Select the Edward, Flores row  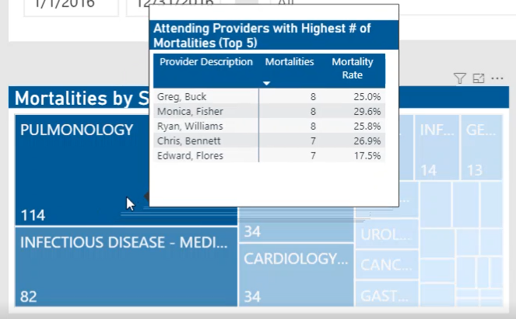pyautogui.click(x=269, y=155)
